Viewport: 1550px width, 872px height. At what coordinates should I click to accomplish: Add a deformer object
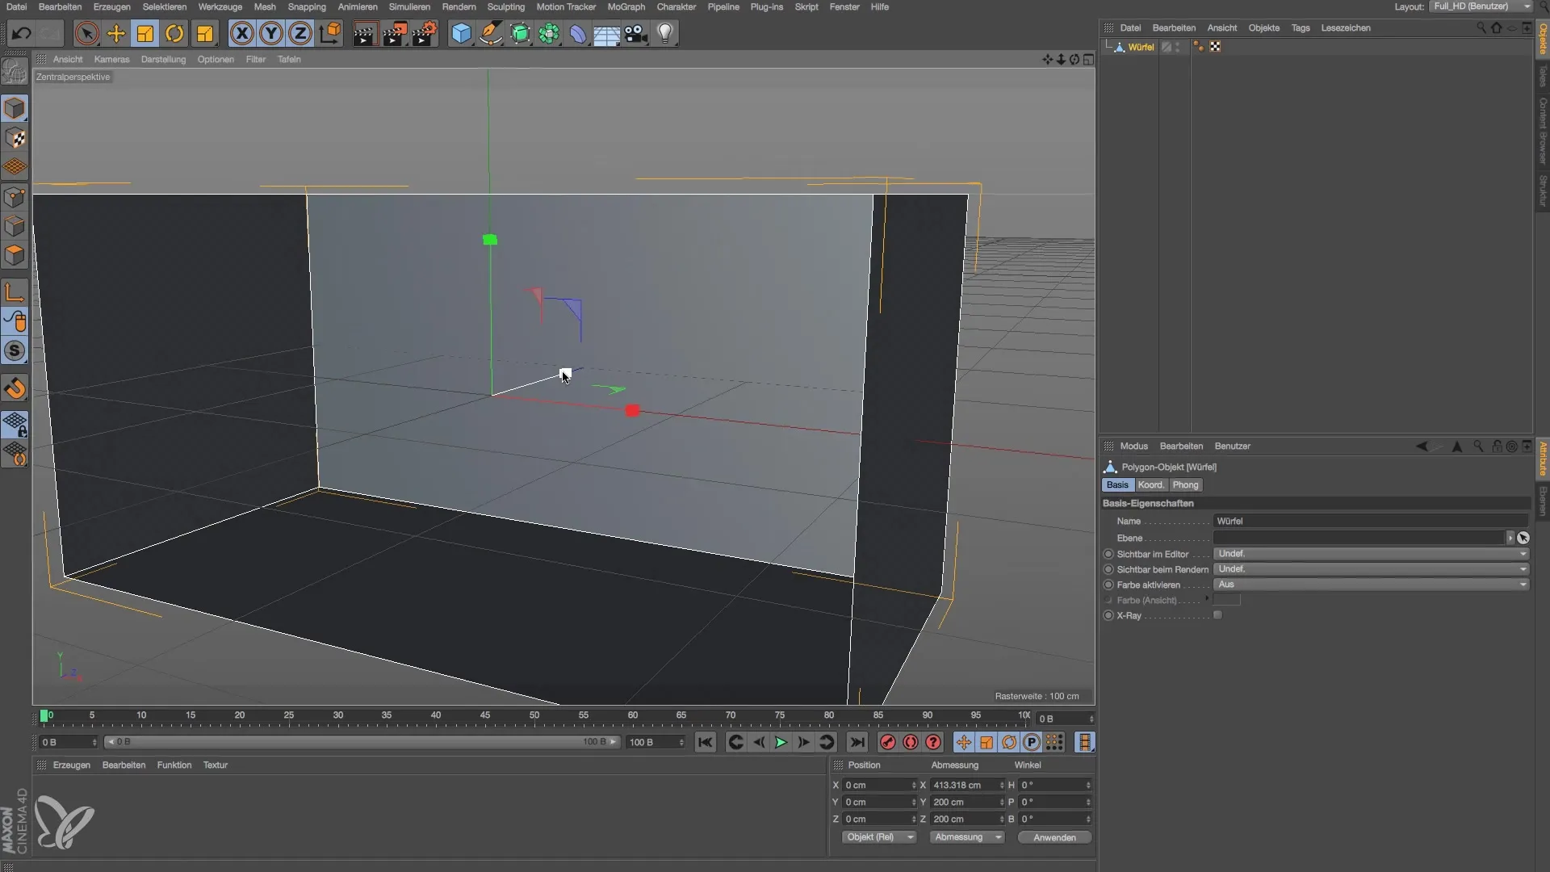click(578, 33)
